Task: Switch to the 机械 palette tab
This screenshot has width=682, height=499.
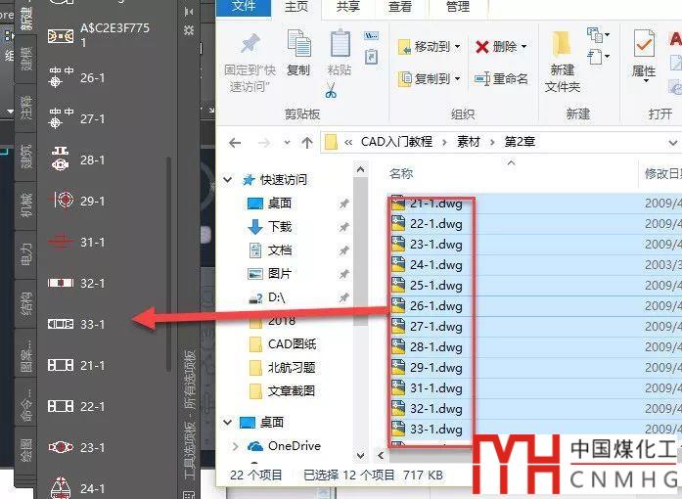Action: tap(25, 205)
